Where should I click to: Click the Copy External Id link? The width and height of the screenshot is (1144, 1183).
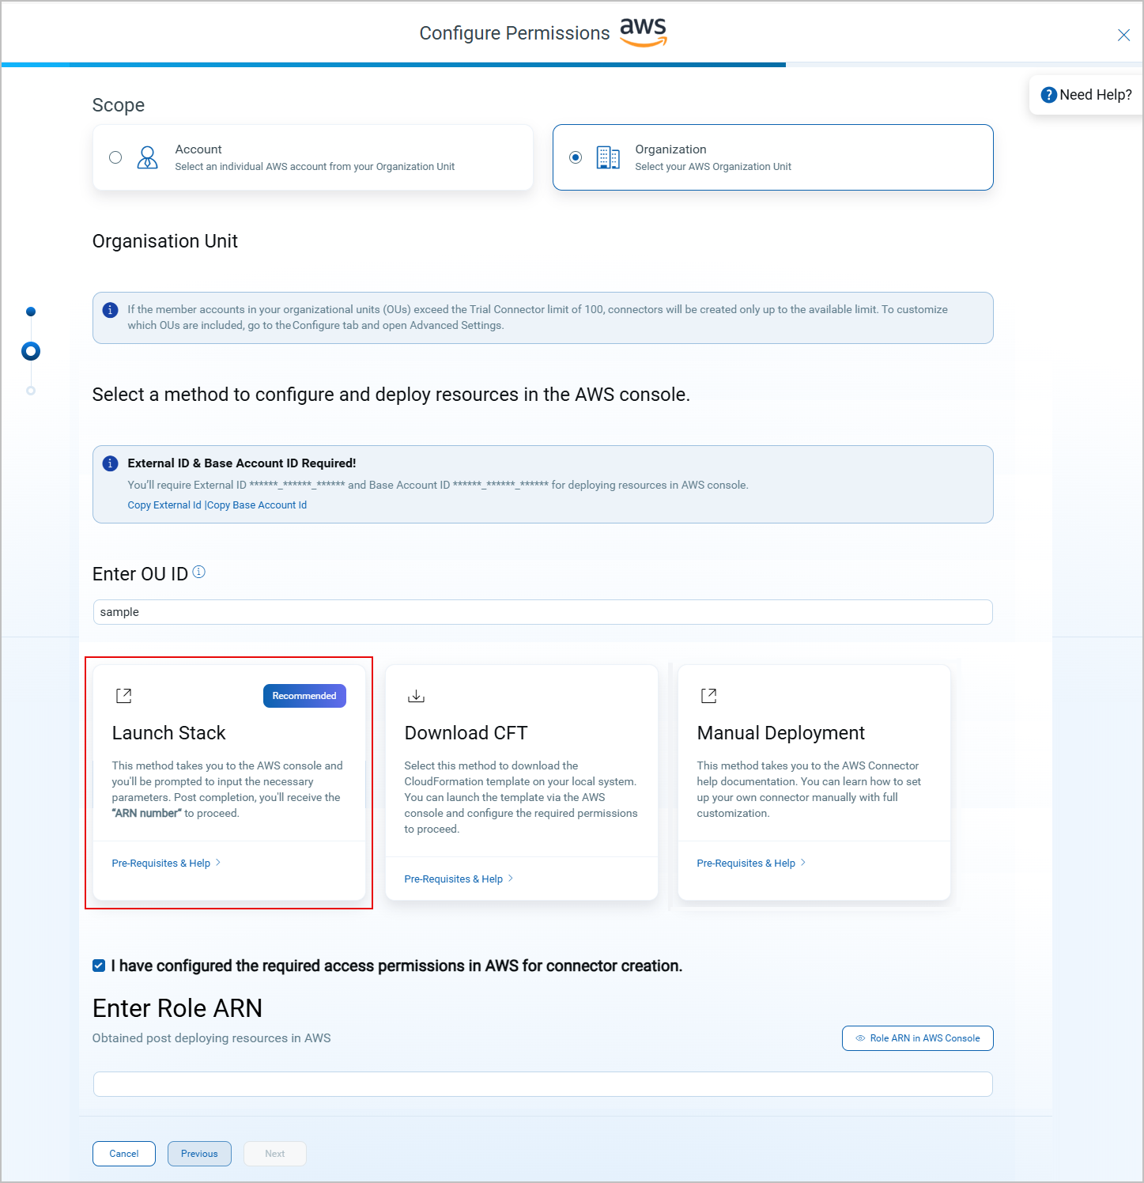click(164, 505)
